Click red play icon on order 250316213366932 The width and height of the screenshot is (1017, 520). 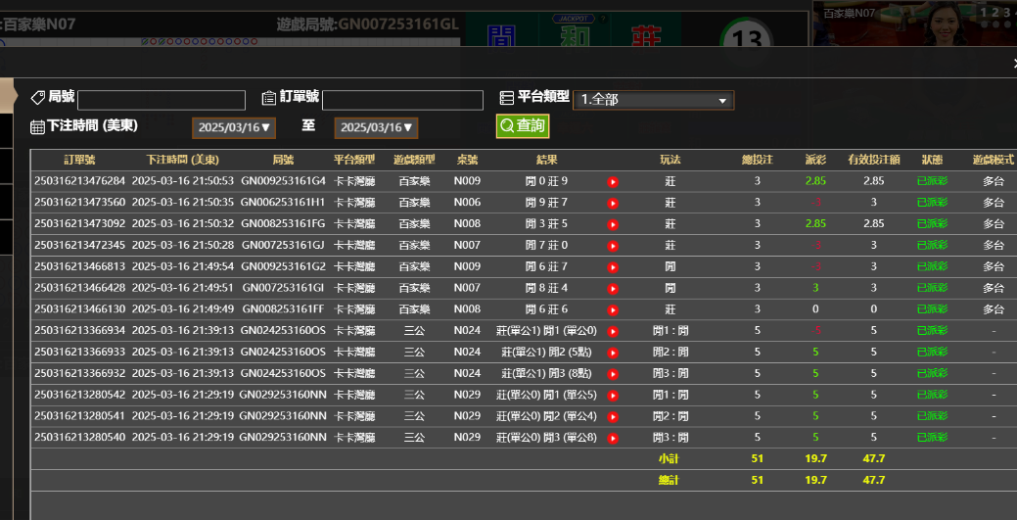[x=613, y=374]
